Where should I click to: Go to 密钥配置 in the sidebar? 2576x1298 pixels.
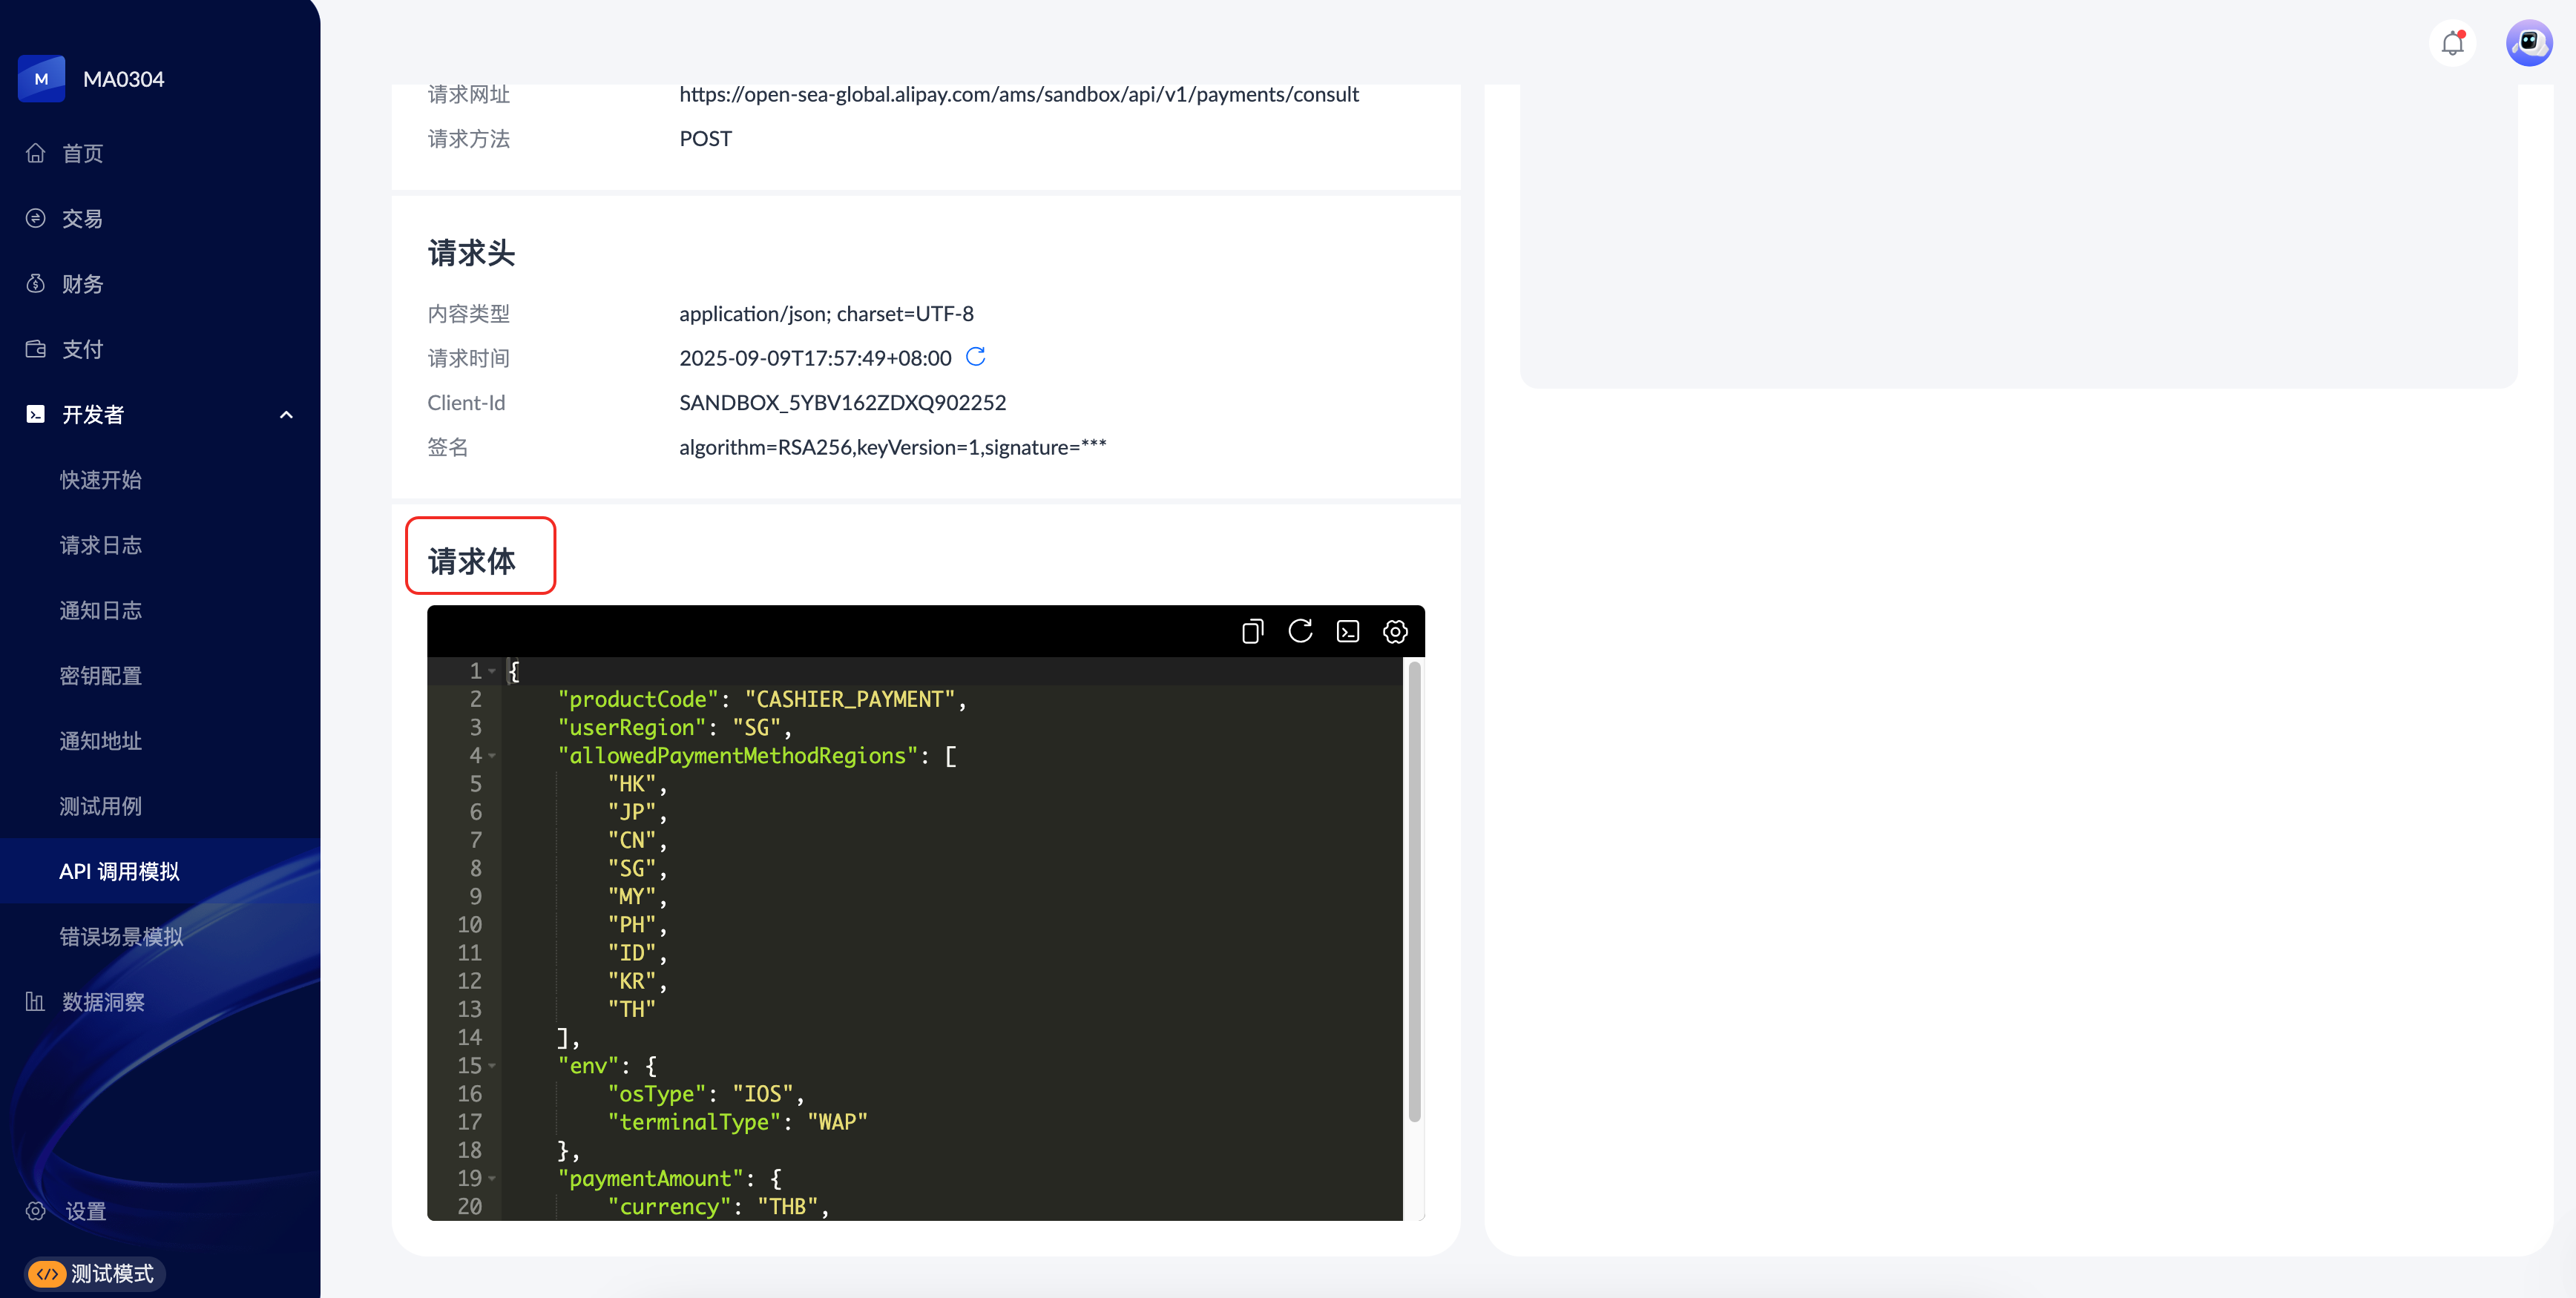pos(100,675)
